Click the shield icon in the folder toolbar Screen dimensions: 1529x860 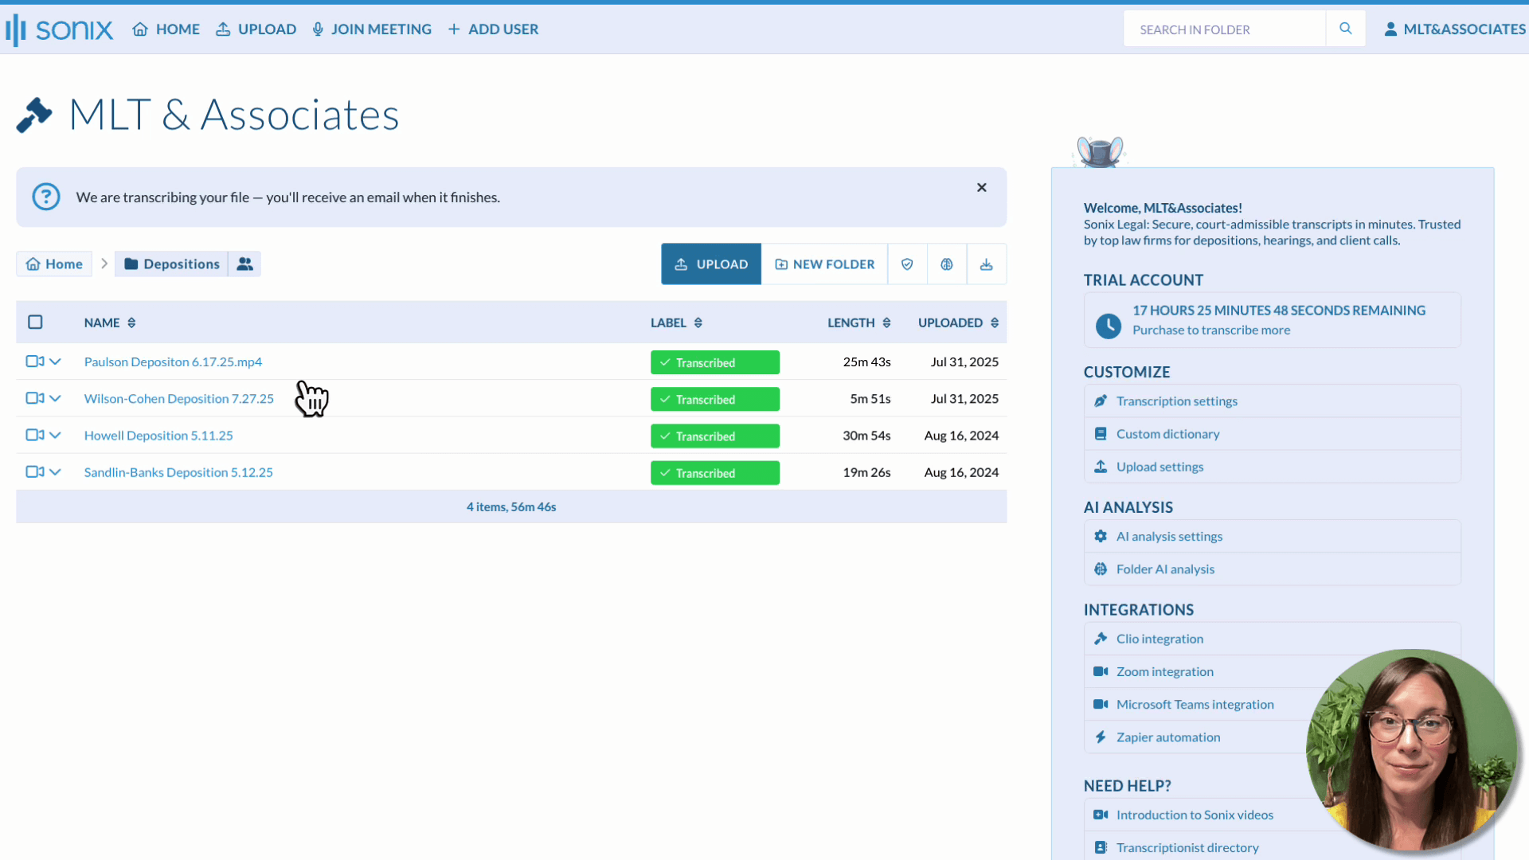[907, 264]
